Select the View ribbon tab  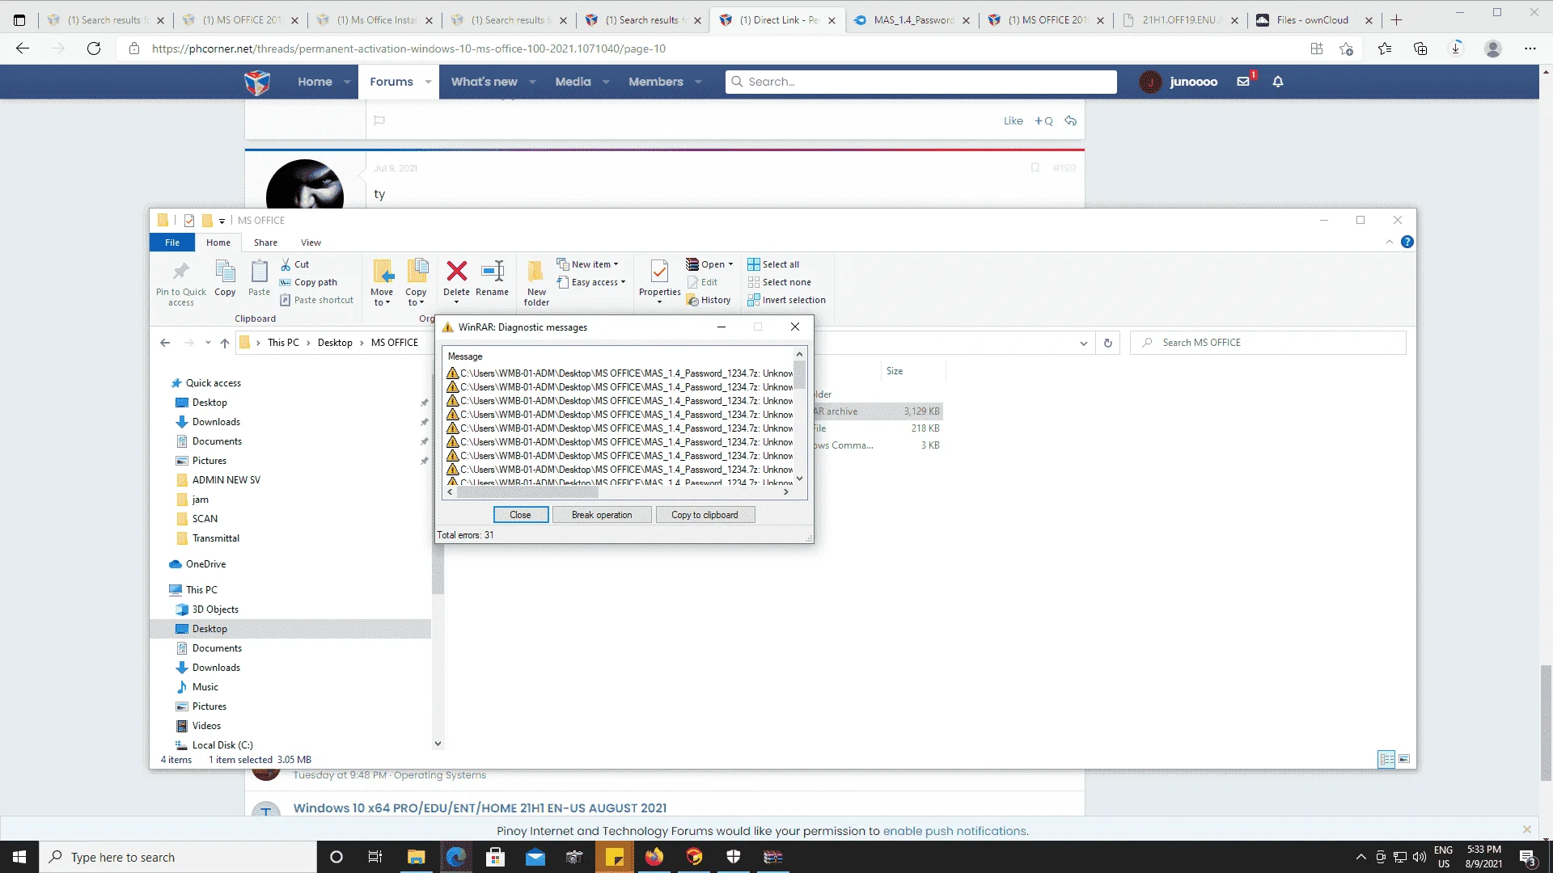pyautogui.click(x=311, y=242)
